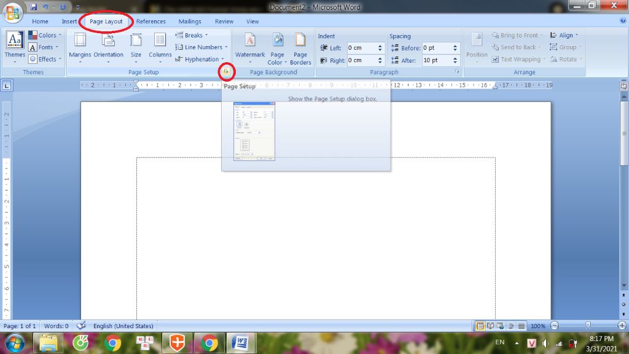Open the Page Layout tab
629x354 pixels.
[x=106, y=22]
